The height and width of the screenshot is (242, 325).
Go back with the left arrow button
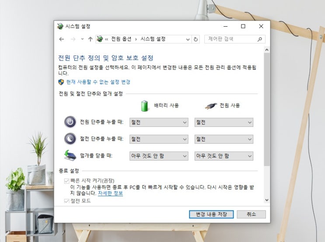pyautogui.click(x=61, y=39)
